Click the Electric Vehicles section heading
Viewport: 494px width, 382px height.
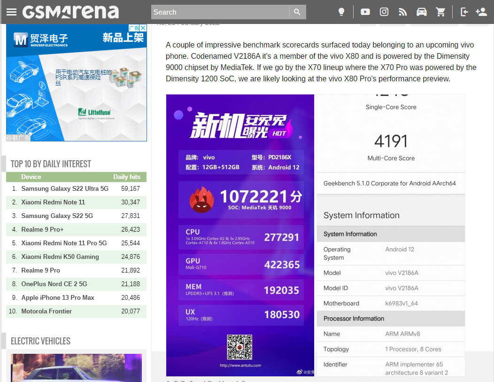tap(41, 341)
